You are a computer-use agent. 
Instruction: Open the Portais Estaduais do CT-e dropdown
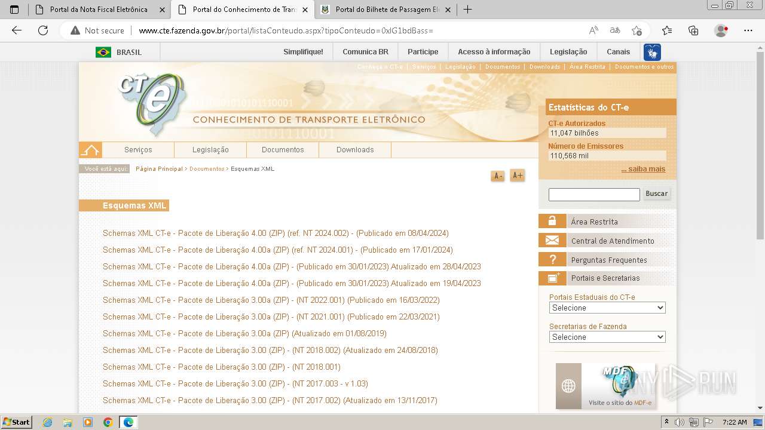point(607,308)
